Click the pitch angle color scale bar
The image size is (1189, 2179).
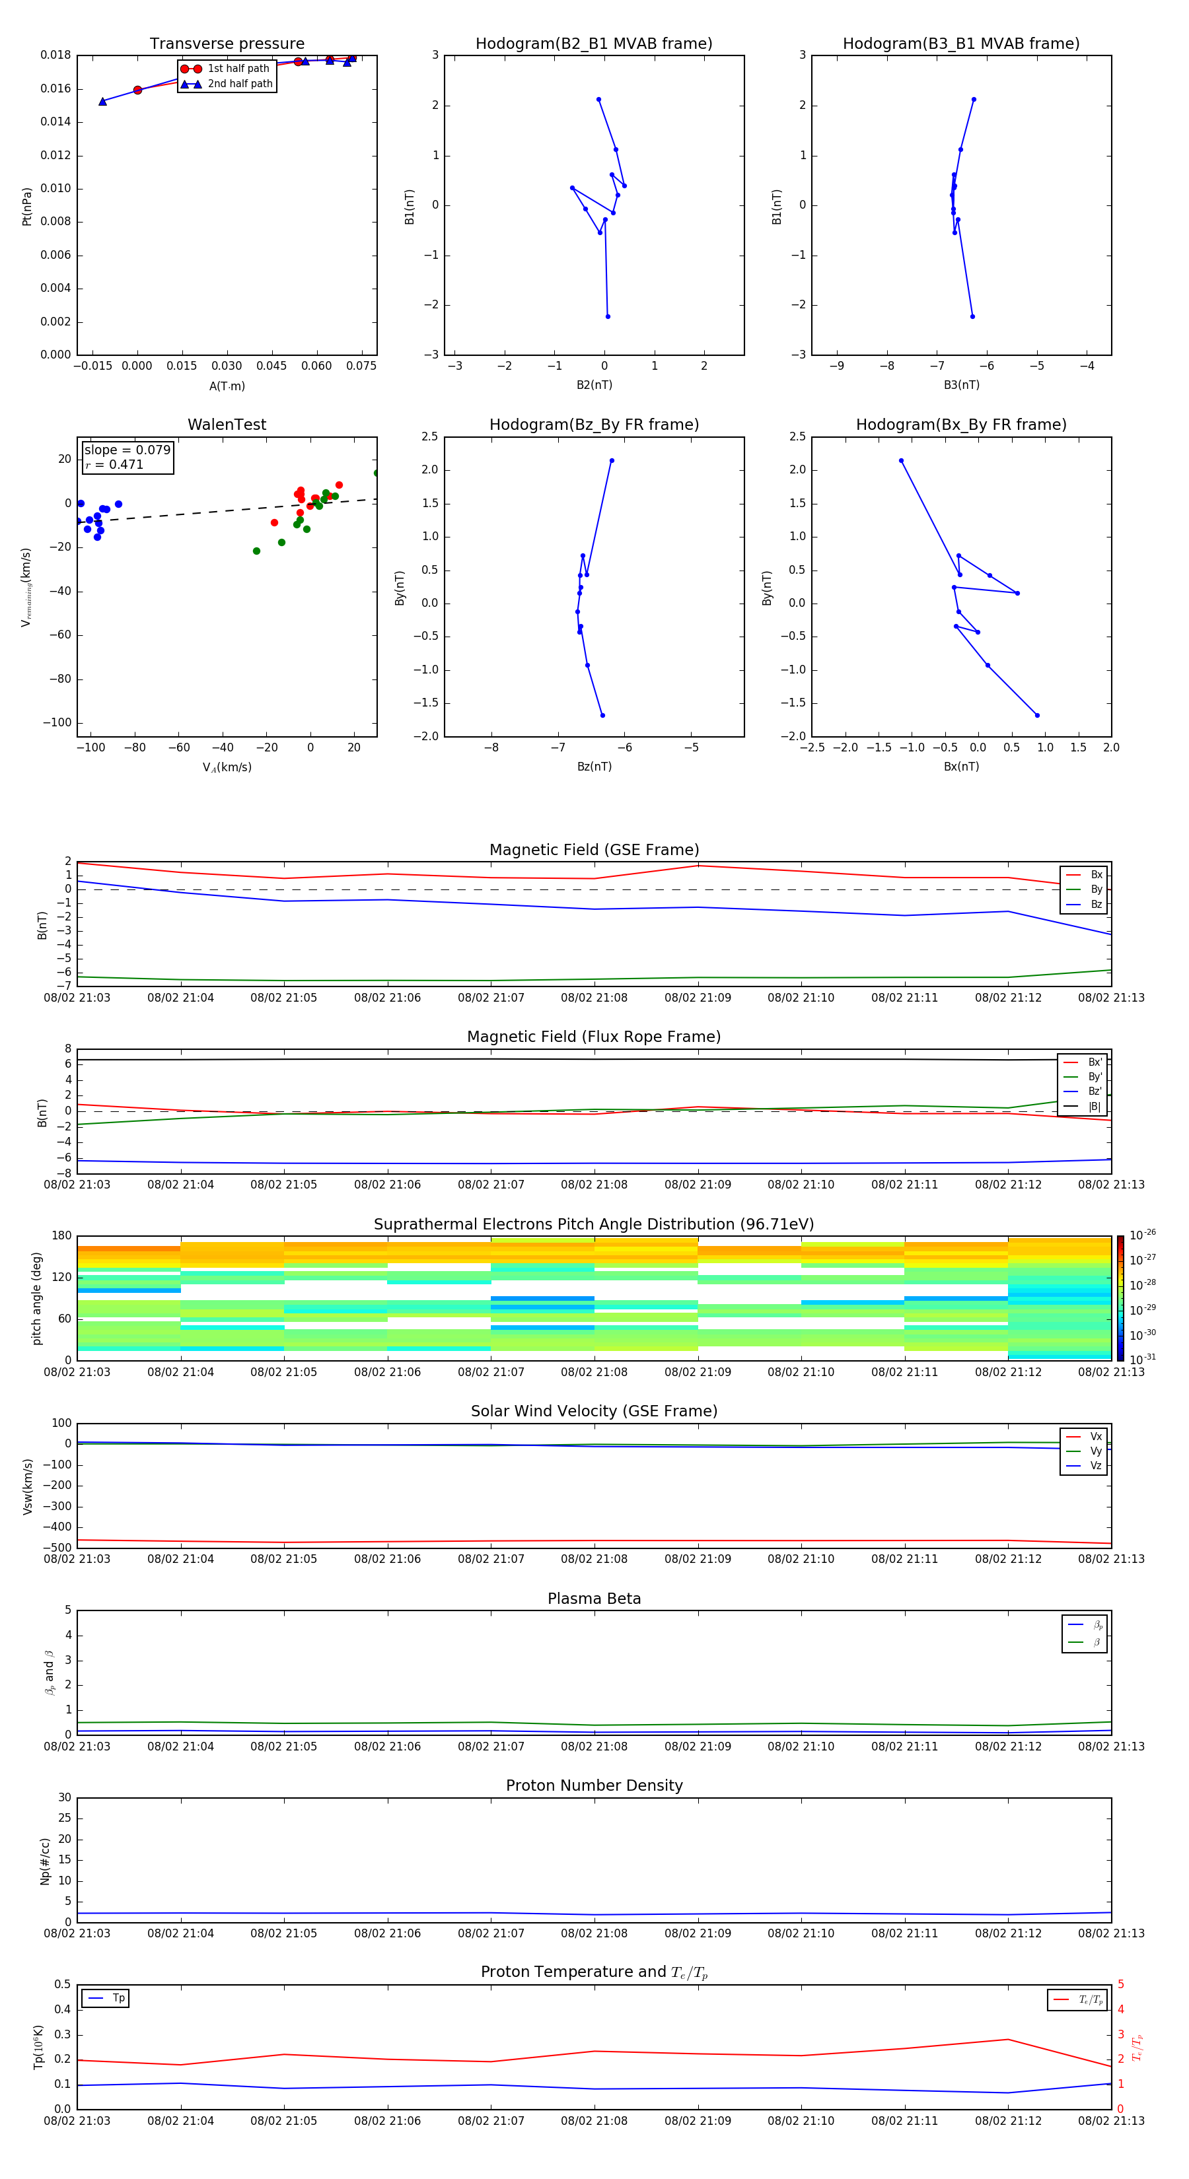[1120, 1298]
